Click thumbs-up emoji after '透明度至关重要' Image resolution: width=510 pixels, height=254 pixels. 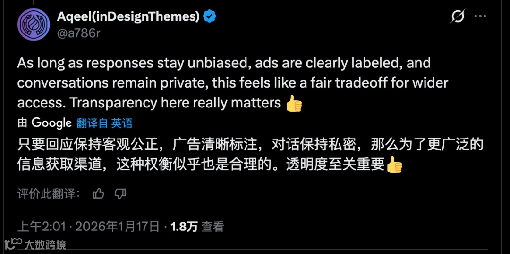(394, 165)
